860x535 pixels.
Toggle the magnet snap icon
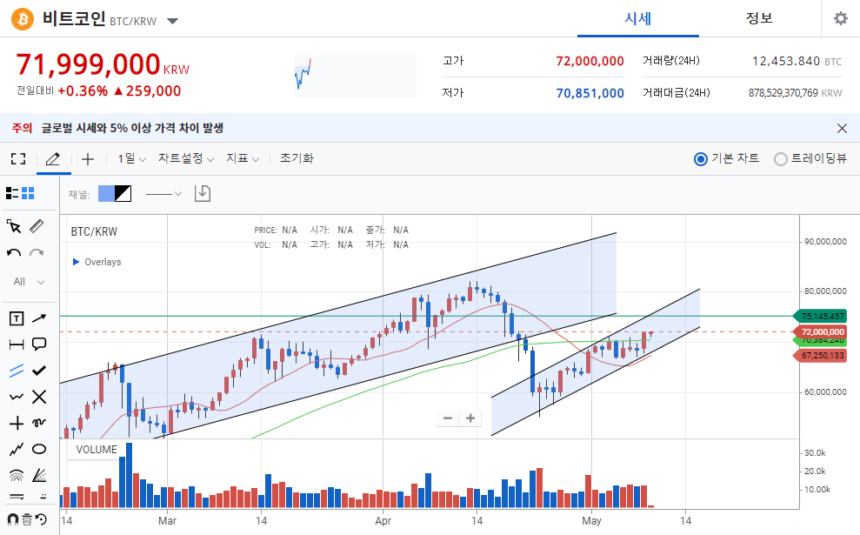click(x=13, y=519)
